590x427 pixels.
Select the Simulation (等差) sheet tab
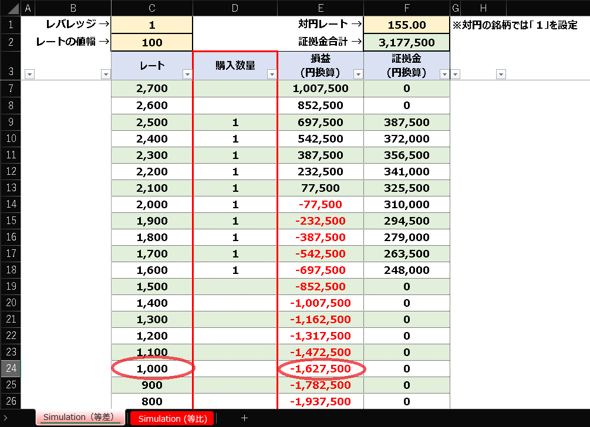pos(80,417)
